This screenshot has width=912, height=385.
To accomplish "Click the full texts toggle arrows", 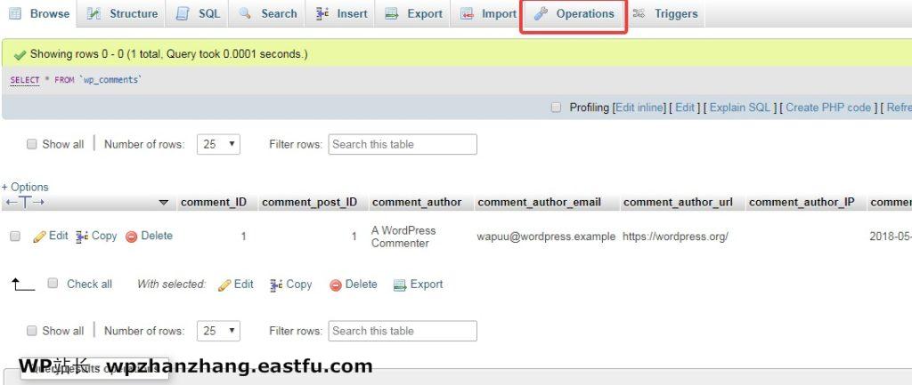I will pyautogui.click(x=24, y=202).
